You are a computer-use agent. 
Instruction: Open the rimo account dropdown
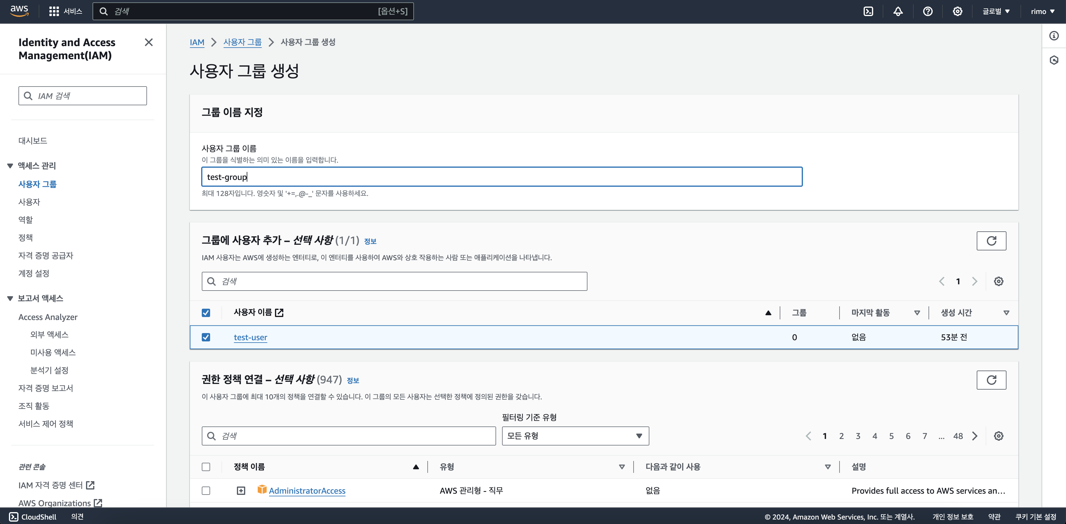[1042, 11]
